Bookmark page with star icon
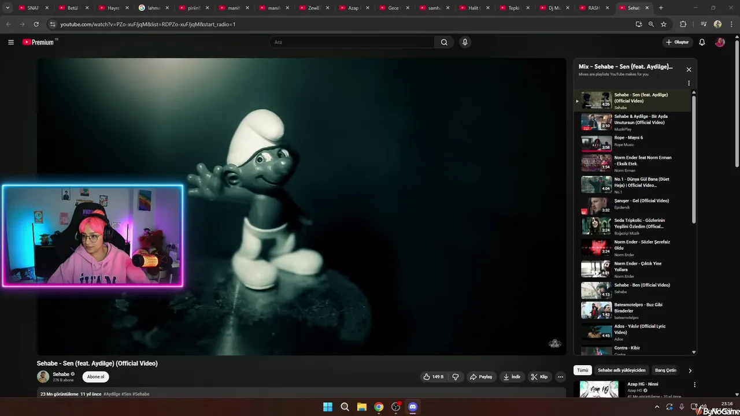 tap(664, 24)
